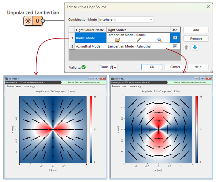Click the Remove button

[x=196, y=39]
